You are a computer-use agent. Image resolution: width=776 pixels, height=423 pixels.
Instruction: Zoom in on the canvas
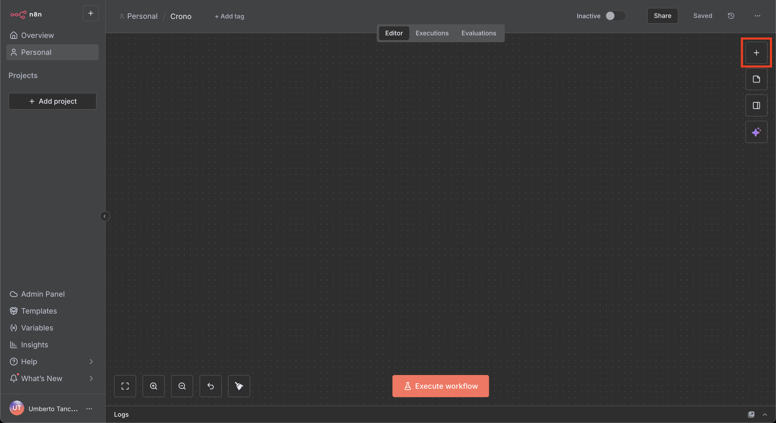(x=154, y=386)
